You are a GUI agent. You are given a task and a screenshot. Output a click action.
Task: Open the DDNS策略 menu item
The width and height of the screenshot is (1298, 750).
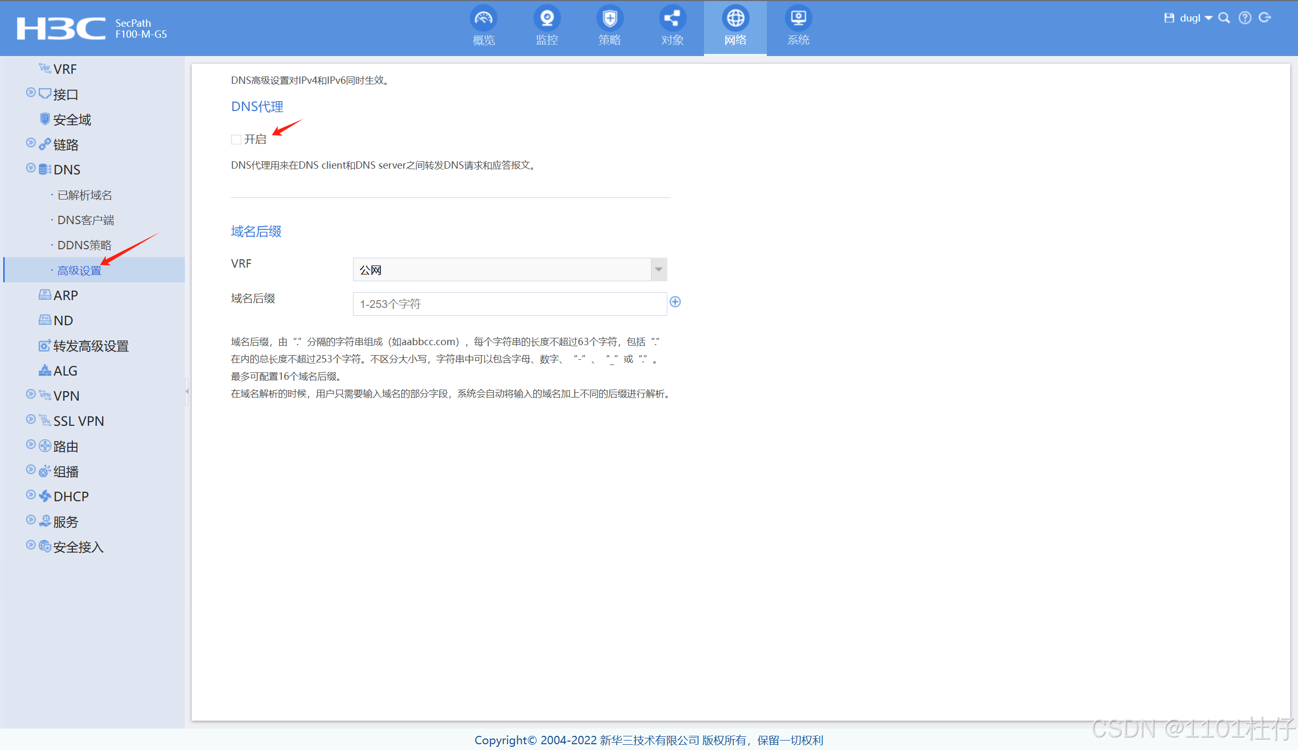[84, 245]
